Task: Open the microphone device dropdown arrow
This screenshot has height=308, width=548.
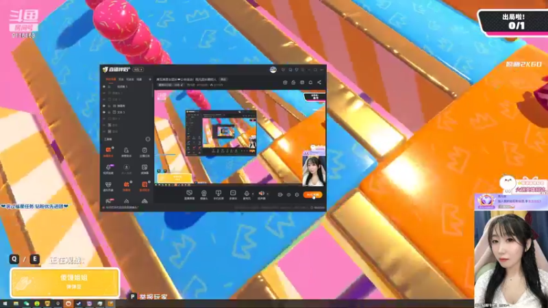Action: tap(253, 194)
